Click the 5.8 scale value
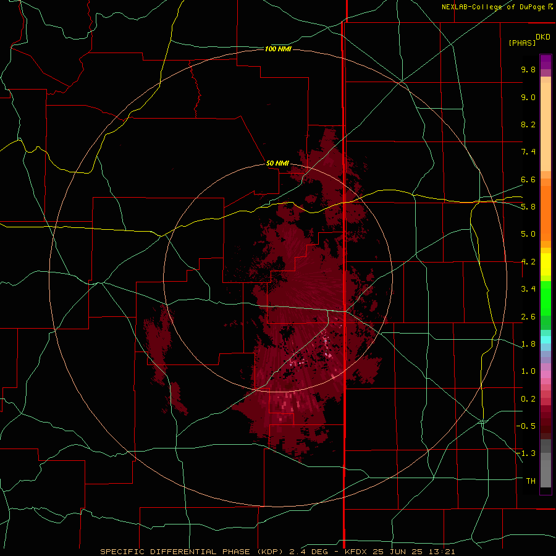The width and height of the screenshot is (556, 556). (528, 207)
